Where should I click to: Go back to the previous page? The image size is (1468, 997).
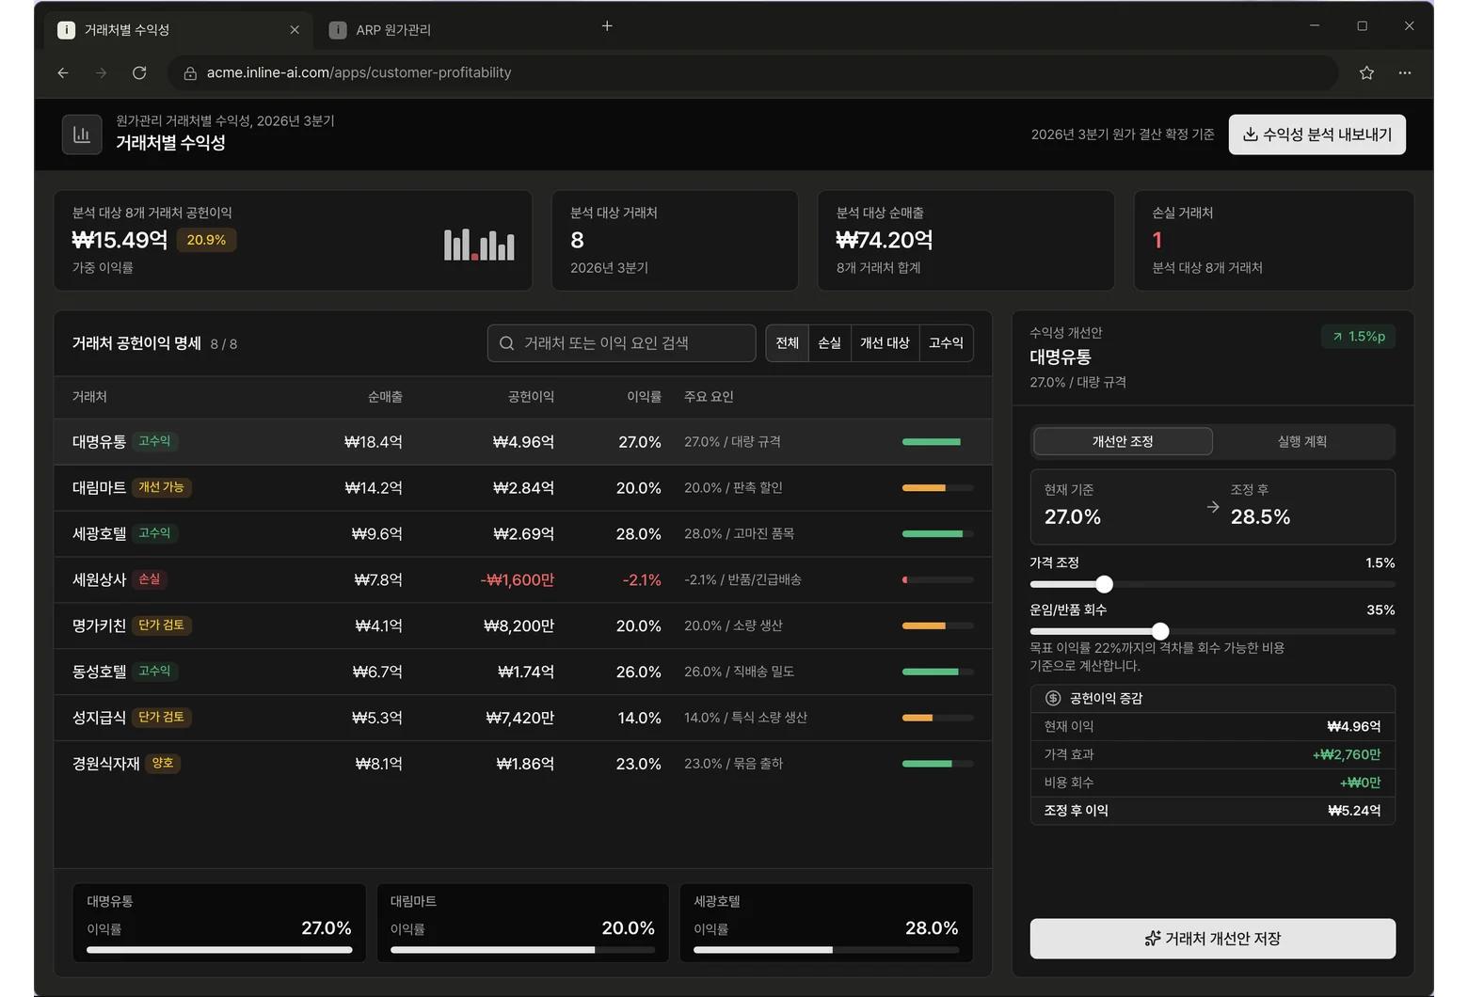[x=63, y=72]
